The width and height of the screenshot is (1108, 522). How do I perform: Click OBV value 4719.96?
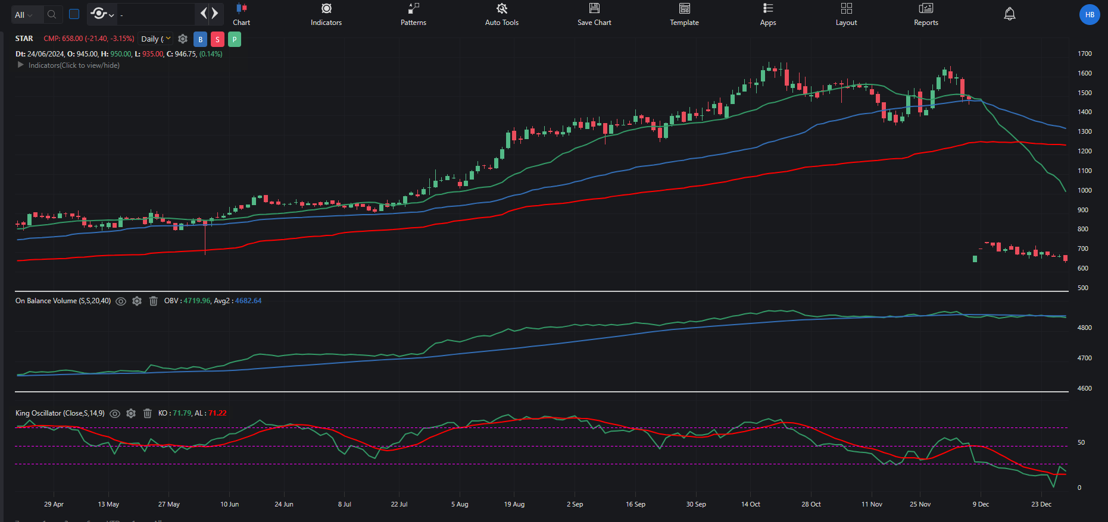point(197,301)
